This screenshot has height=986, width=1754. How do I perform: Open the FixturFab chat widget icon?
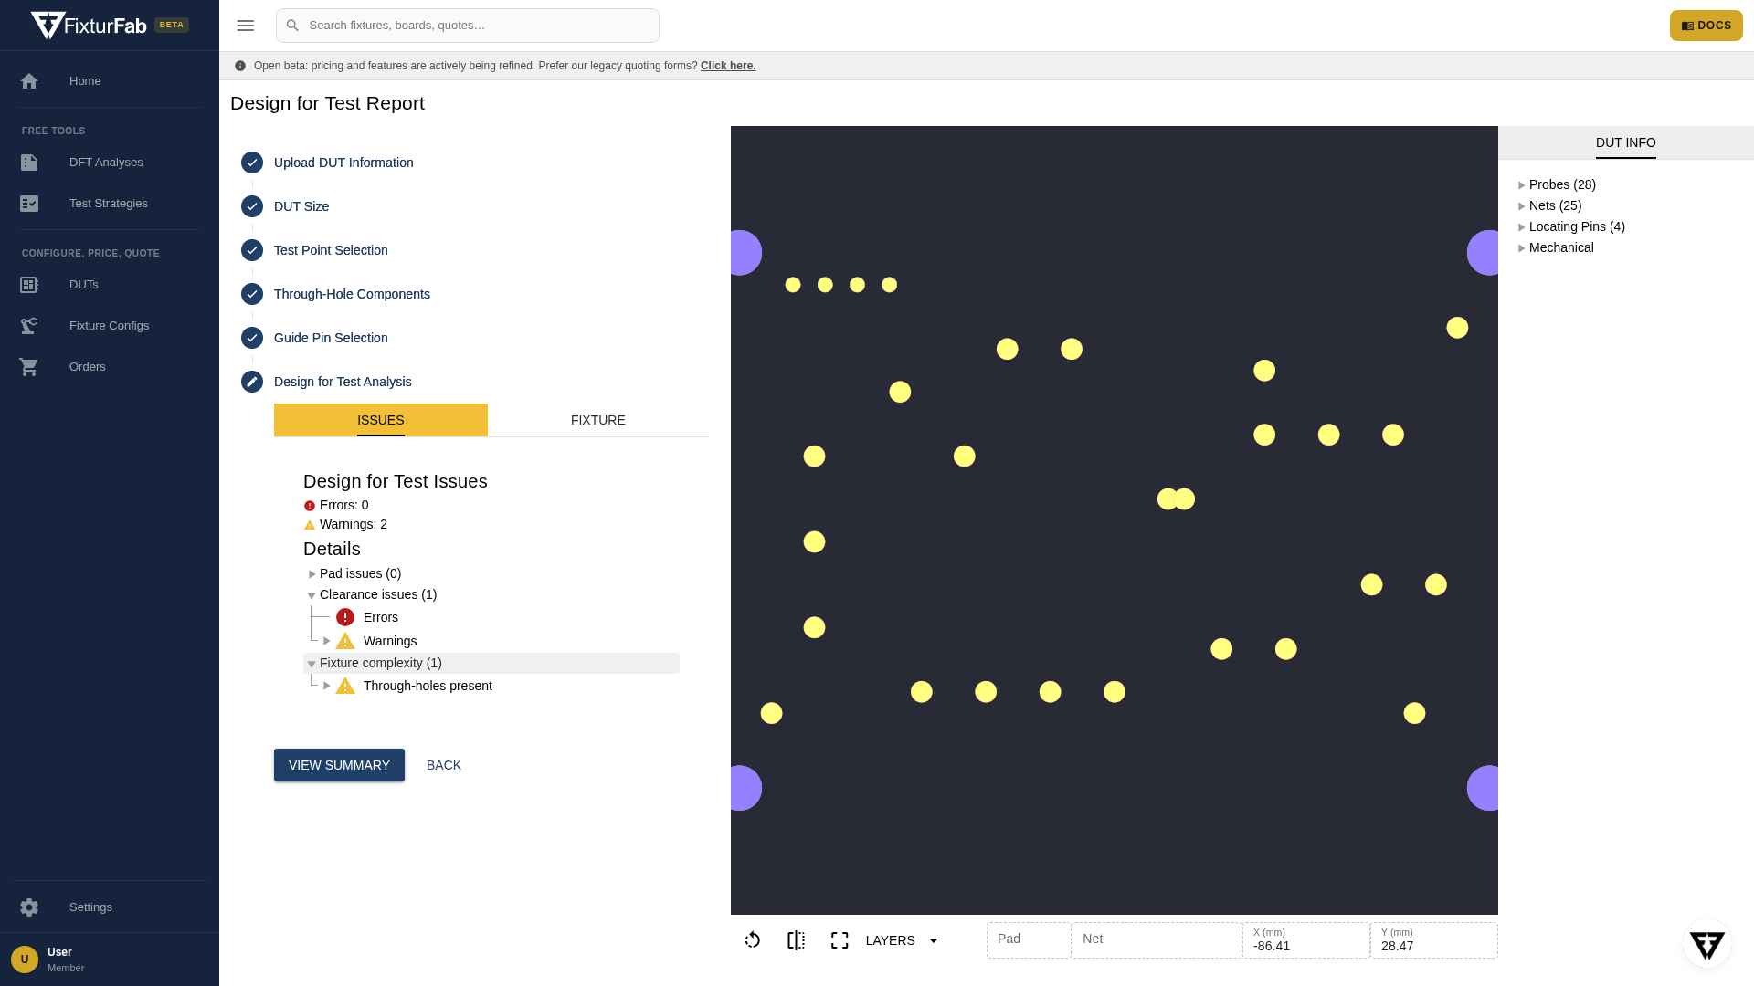point(1706,945)
